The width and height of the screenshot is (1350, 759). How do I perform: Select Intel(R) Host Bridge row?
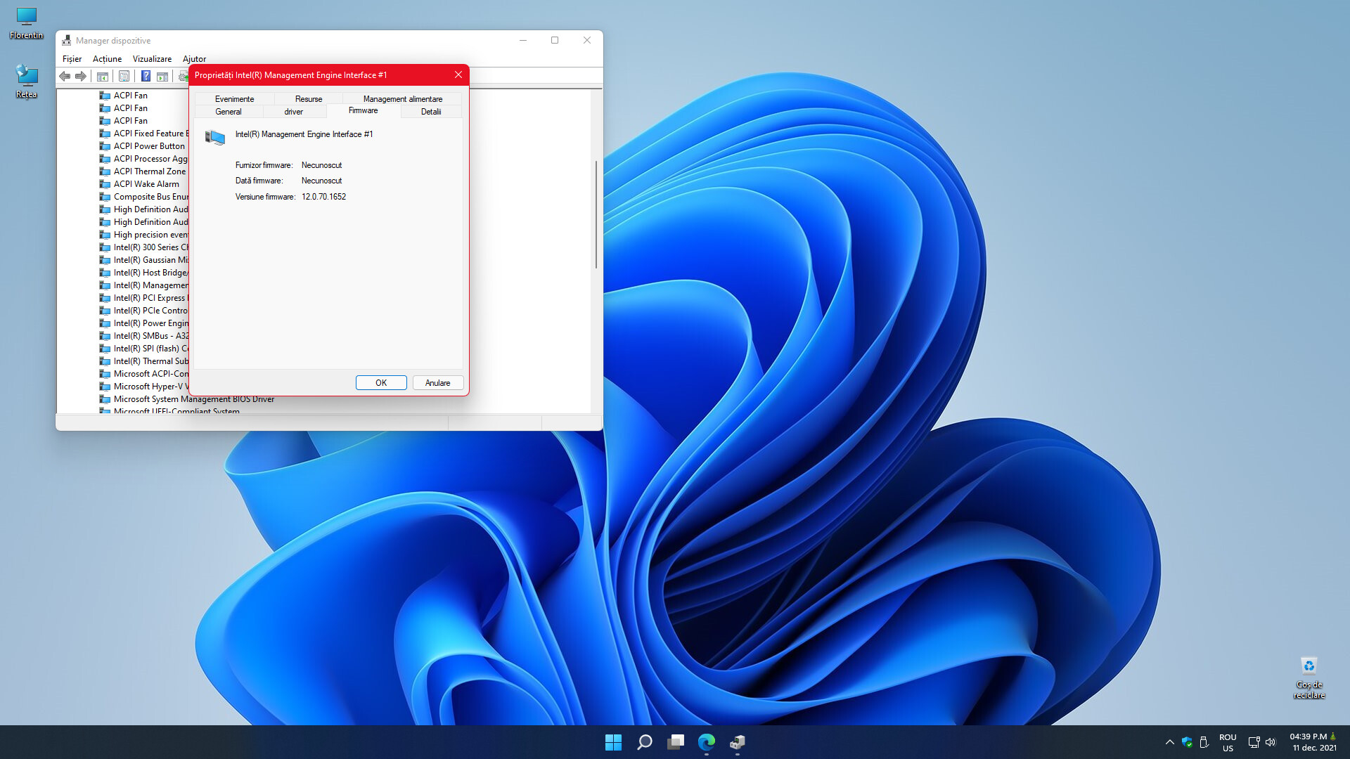(144, 273)
